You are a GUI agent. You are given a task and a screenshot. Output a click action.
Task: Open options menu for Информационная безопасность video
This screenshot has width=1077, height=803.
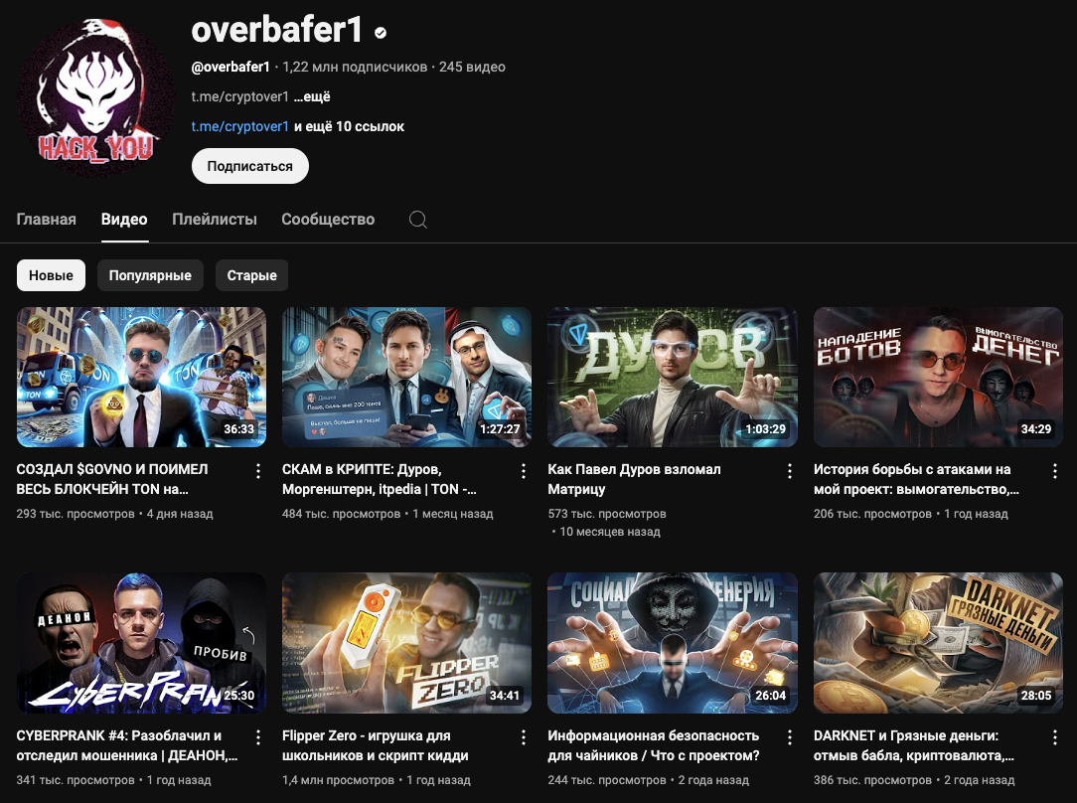[789, 737]
